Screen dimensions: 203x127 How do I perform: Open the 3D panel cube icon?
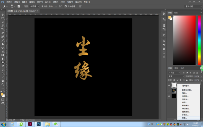tap(164, 35)
